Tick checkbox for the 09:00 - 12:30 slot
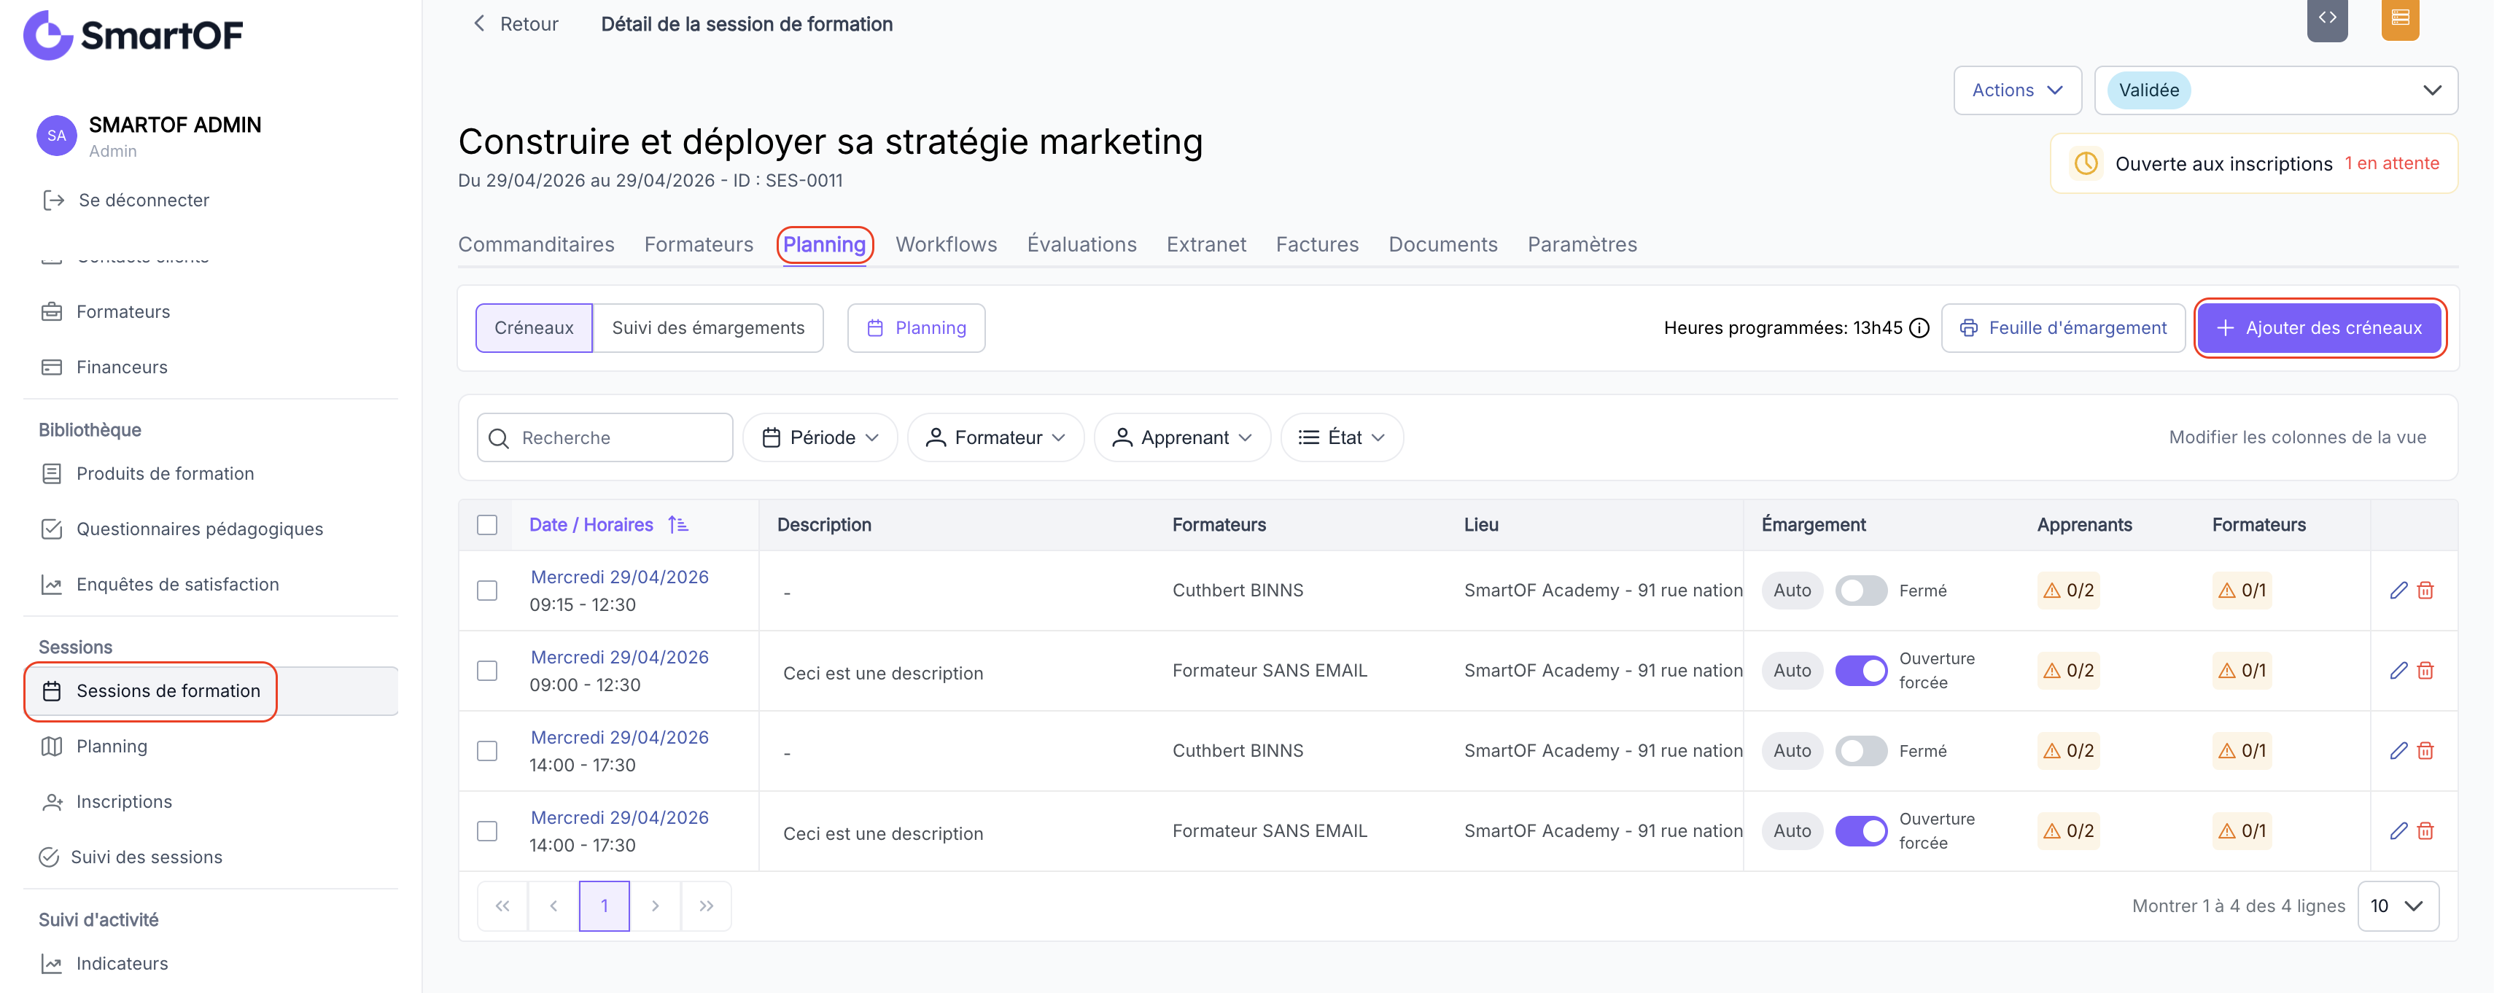2494x993 pixels. point(487,671)
